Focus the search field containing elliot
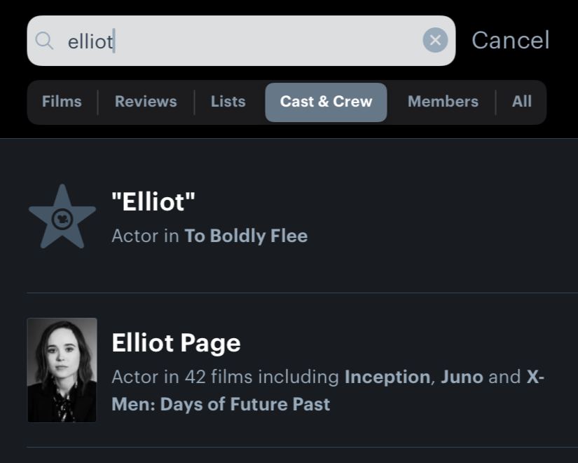Image resolution: width=578 pixels, height=463 pixels. 241,41
